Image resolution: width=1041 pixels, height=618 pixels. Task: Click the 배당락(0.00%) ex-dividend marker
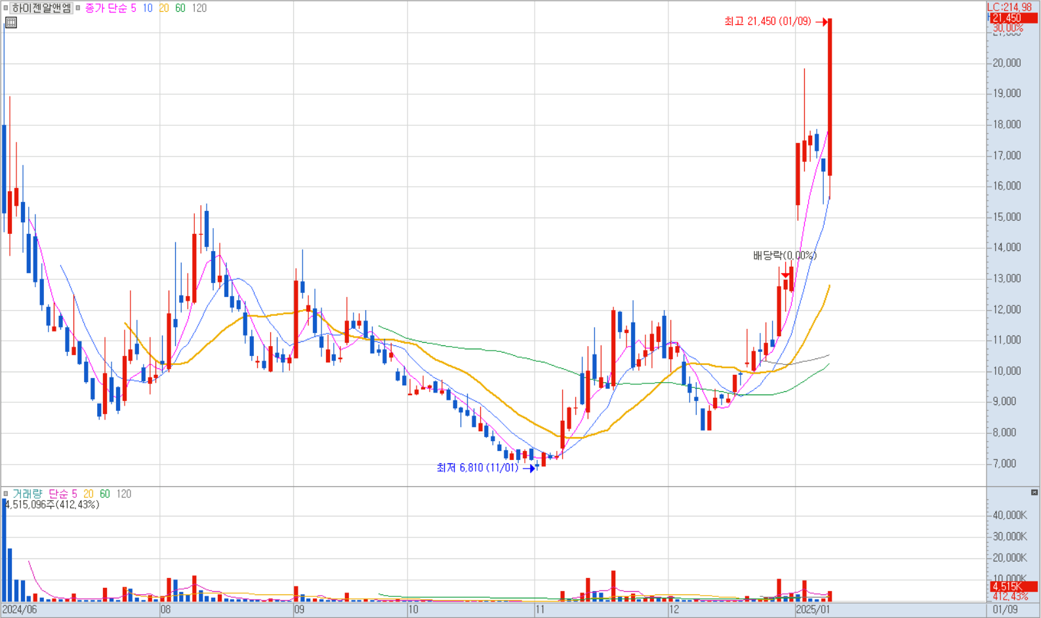coord(785,256)
